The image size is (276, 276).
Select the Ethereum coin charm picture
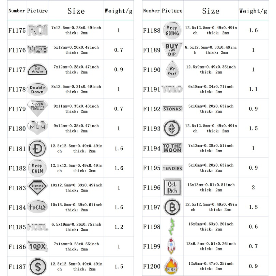tap(172, 128)
